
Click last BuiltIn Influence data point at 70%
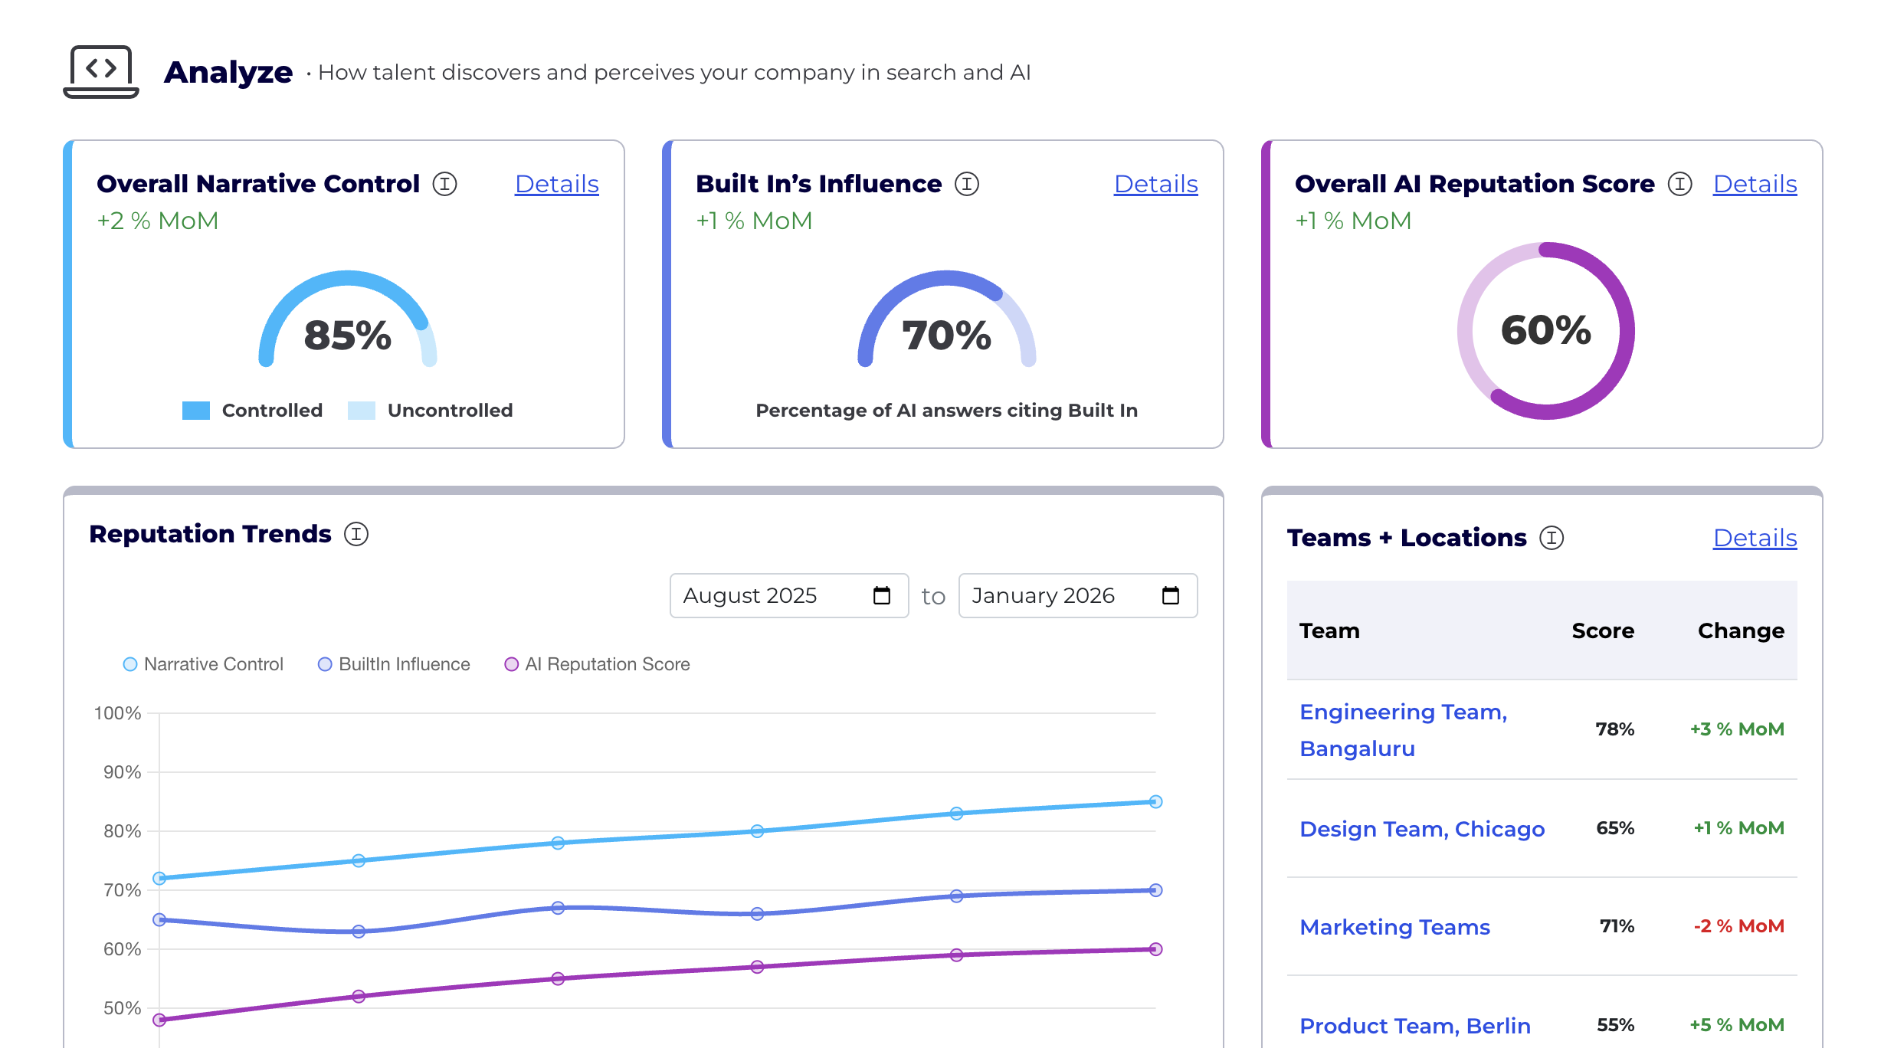tap(1156, 890)
